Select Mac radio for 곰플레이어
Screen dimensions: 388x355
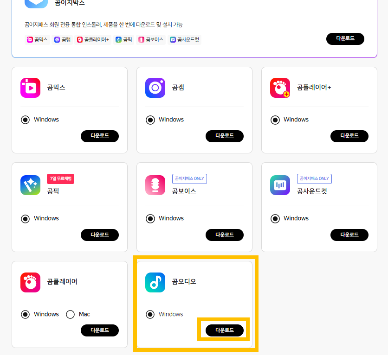coord(70,315)
